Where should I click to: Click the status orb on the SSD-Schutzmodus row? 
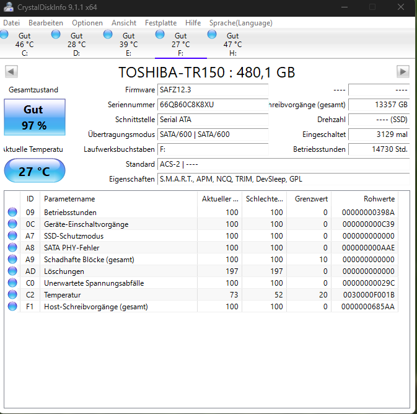pos(12,236)
